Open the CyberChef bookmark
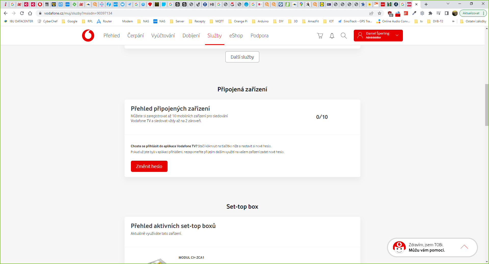This screenshot has width=489, height=264. pyautogui.click(x=47, y=21)
